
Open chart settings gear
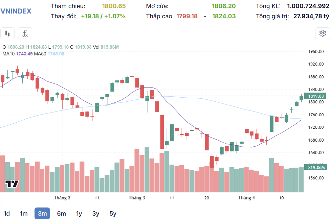[x=322, y=33]
